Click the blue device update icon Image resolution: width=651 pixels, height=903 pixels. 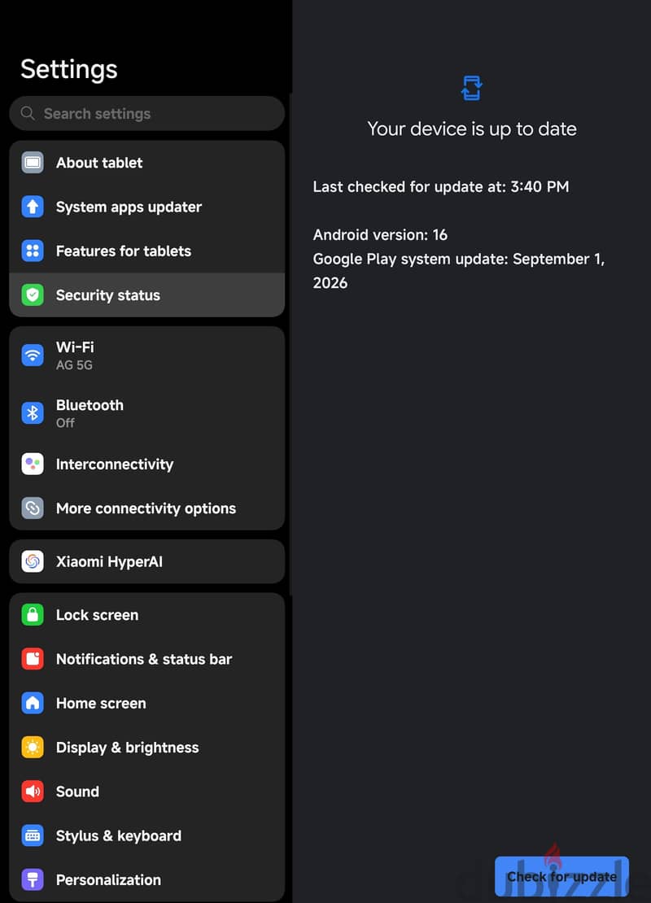pos(472,88)
